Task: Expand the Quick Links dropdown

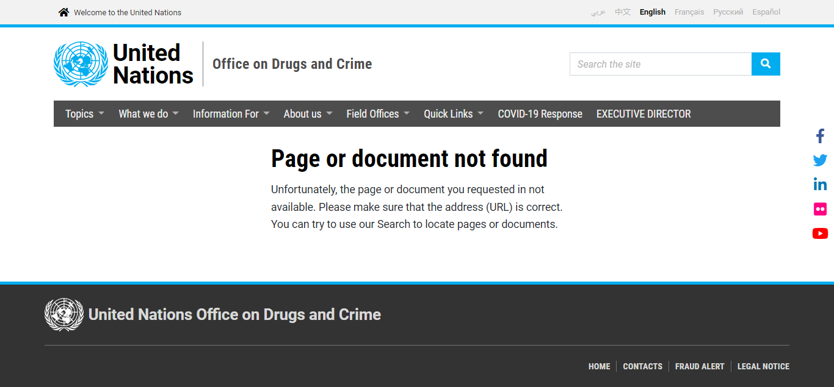Action: pos(454,114)
